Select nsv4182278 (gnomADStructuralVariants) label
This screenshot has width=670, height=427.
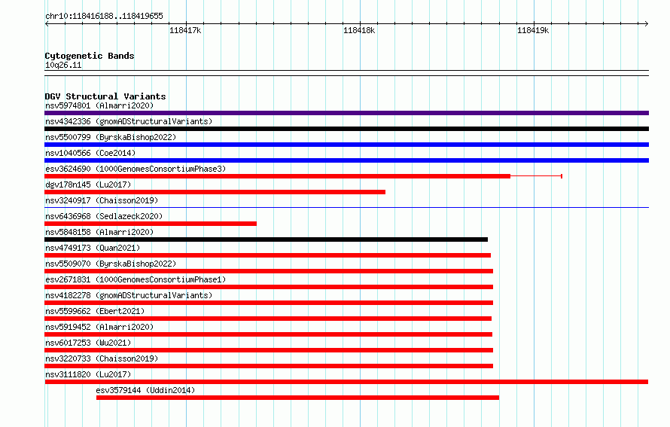click(x=129, y=295)
